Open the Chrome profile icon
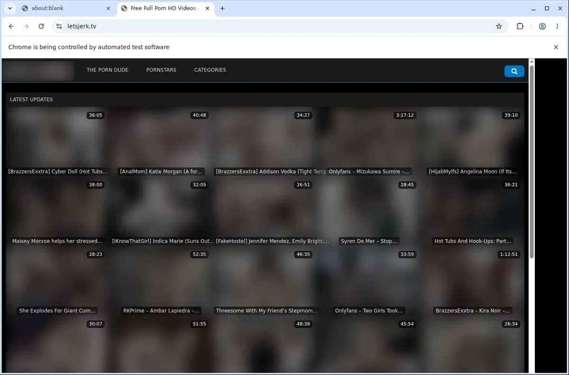 click(x=542, y=27)
